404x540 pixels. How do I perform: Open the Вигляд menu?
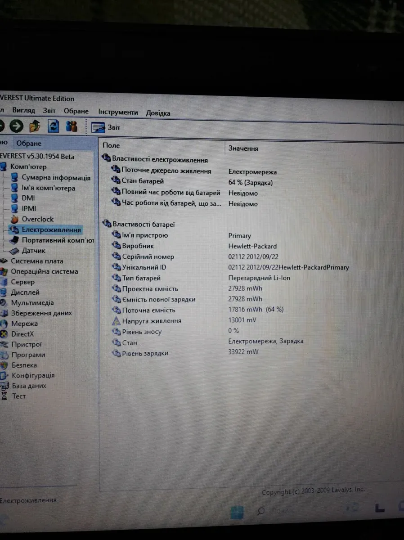pyautogui.click(x=23, y=111)
